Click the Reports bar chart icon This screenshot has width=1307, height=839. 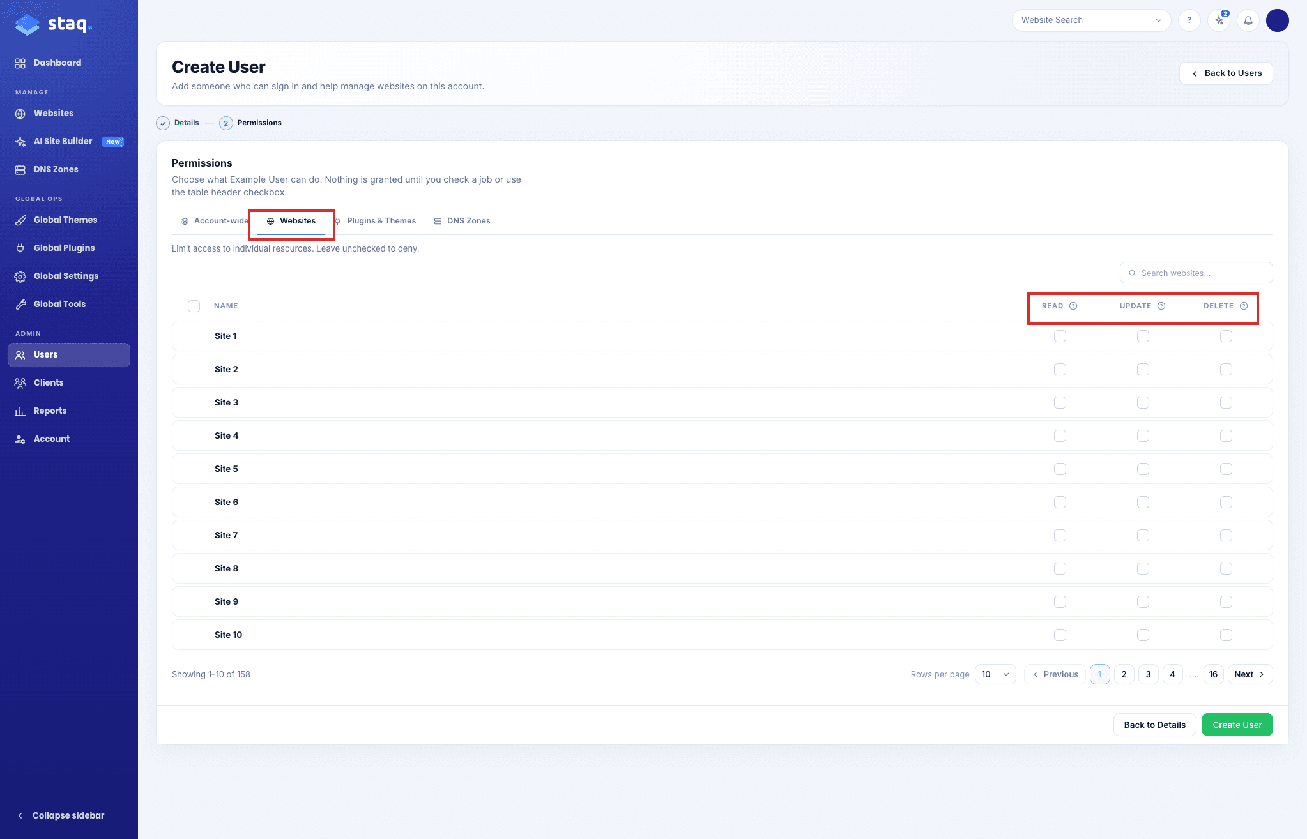click(x=20, y=411)
